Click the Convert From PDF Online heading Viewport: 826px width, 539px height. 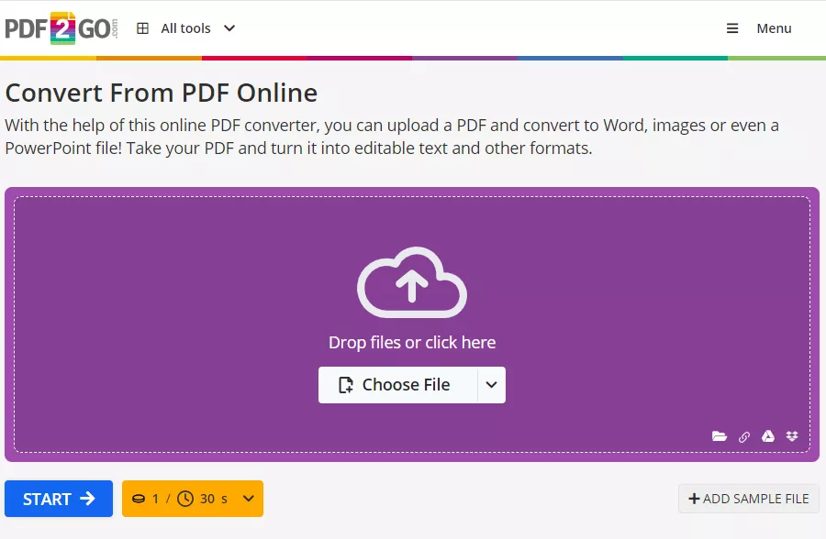(162, 93)
